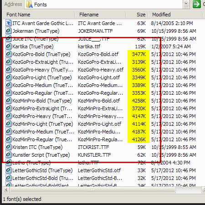The height and width of the screenshot is (205, 205).
Task: Click the filename ITCKRIST.TTF
Action: [93, 147]
